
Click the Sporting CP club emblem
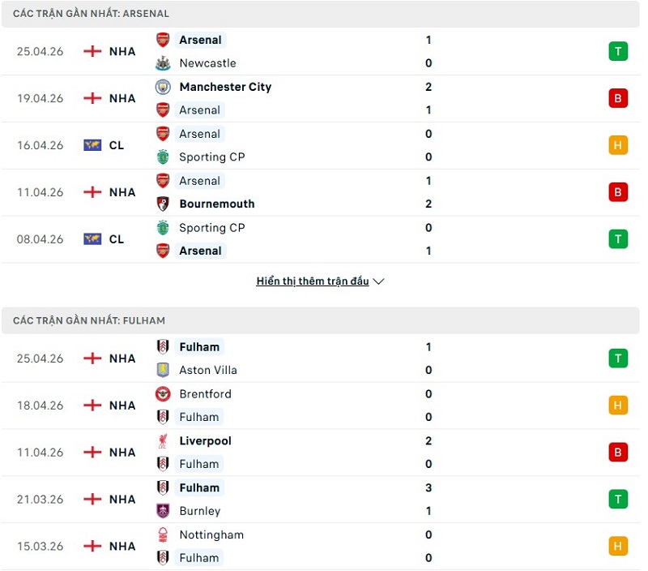pyautogui.click(x=162, y=157)
